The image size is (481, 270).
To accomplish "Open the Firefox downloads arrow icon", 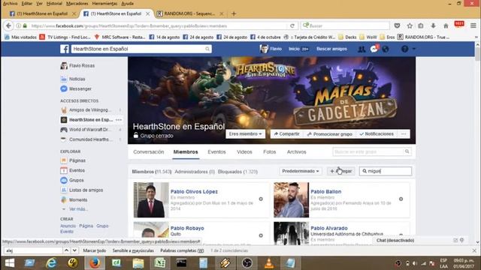I will (x=433, y=26).
